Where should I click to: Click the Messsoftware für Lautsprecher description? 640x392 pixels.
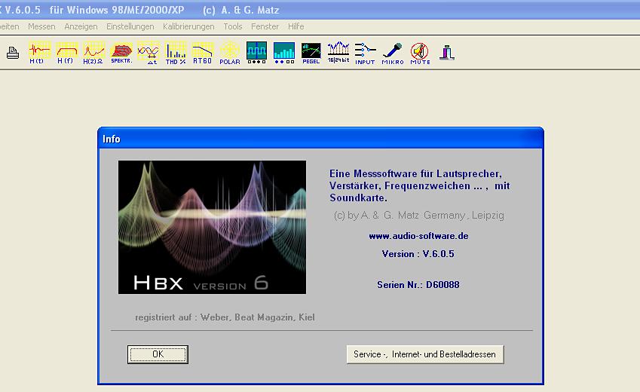[420, 185]
